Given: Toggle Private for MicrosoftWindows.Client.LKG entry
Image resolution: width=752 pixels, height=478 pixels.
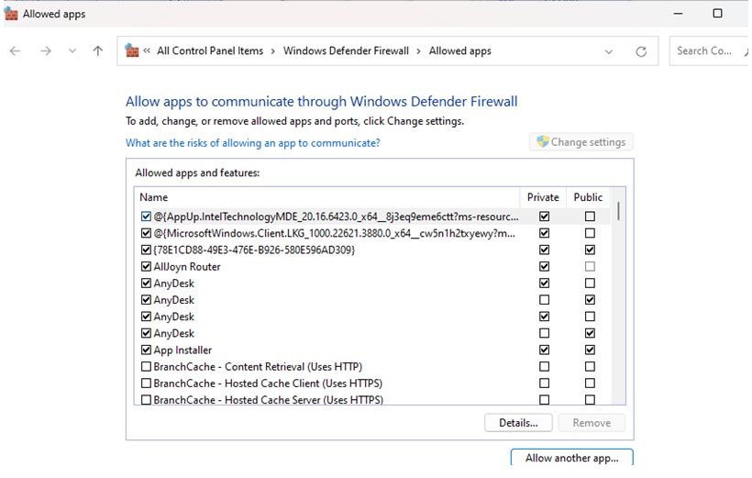Looking at the screenshot, I should (544, 233).
